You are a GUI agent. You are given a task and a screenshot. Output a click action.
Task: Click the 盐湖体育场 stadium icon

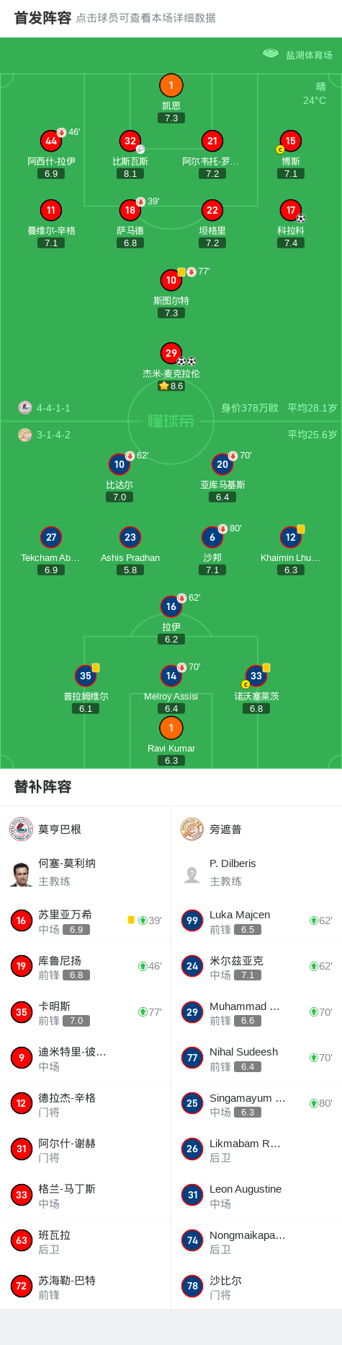[271, 53]
